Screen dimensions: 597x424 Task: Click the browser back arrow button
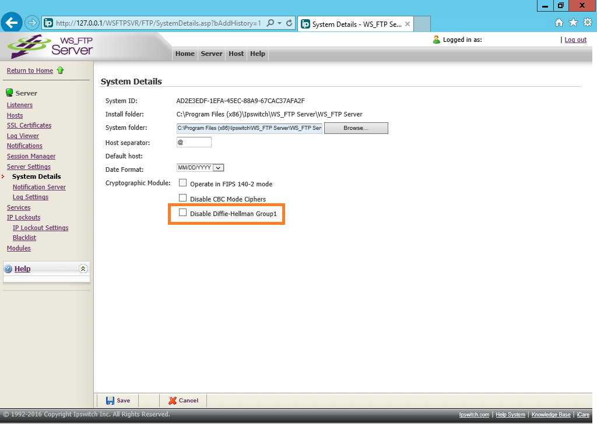12,23
